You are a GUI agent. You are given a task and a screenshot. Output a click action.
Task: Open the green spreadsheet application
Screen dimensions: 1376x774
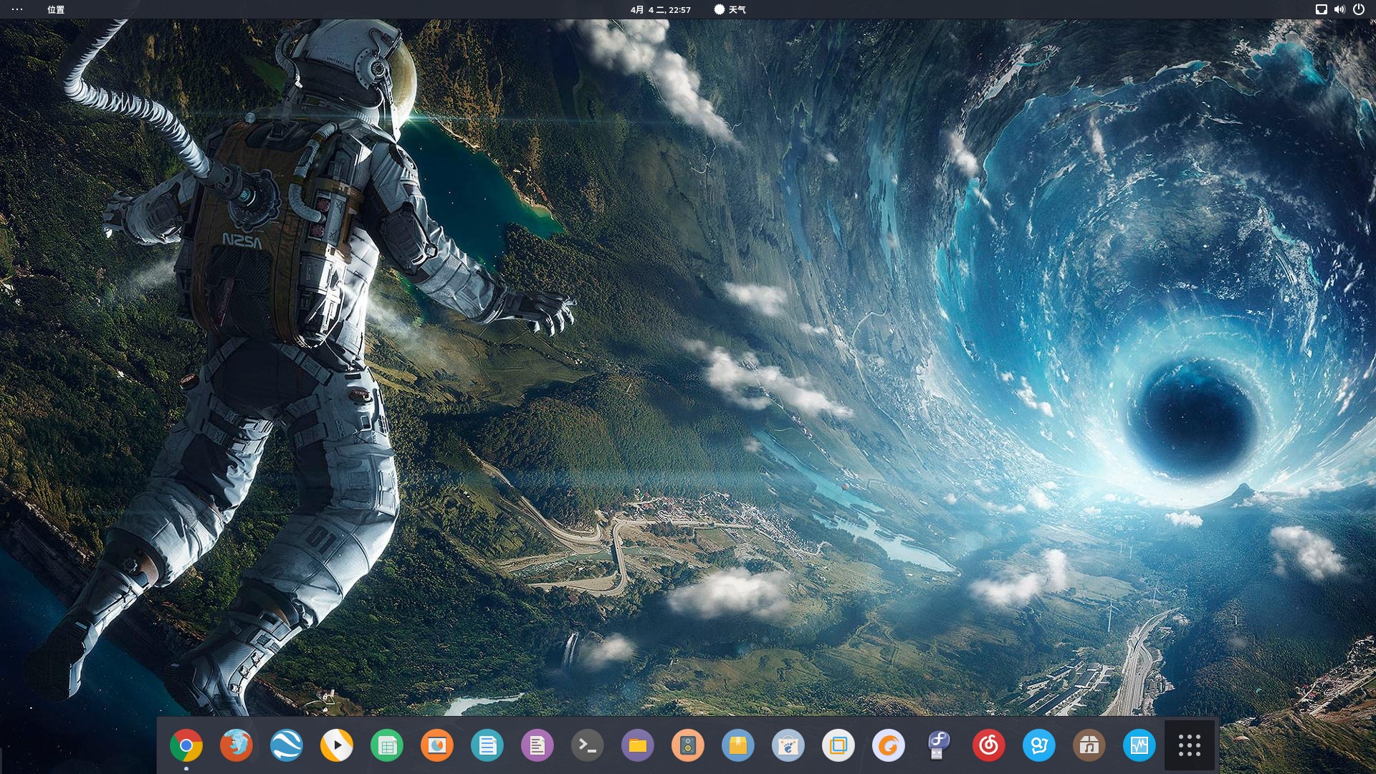tap(386, 746)
